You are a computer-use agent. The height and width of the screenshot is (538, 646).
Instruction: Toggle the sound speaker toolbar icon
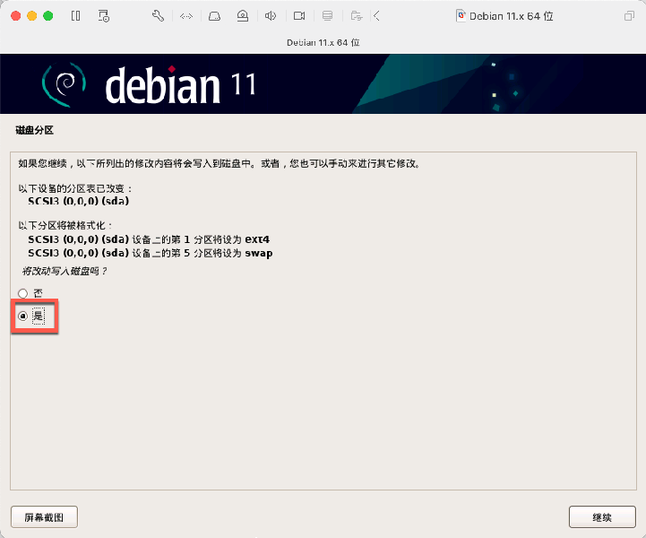click(x=271, y=16)
